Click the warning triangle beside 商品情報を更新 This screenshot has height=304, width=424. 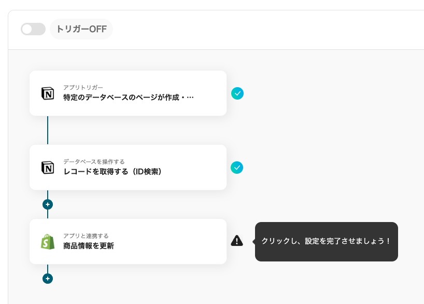[237, 241]
